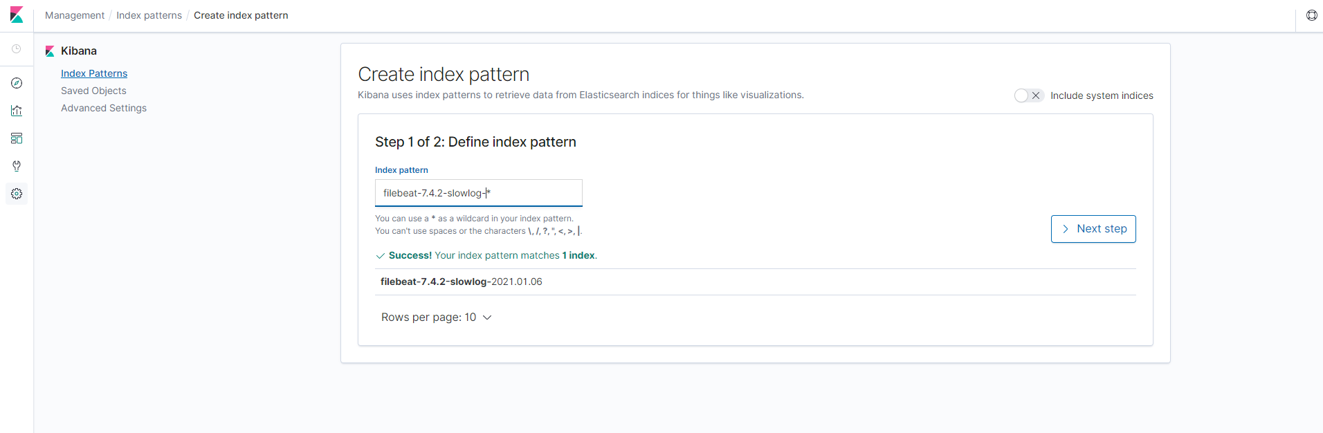Open the Dashboard sidebar icon
Screen dimensions: 1323x433
(x=17, y=138)
